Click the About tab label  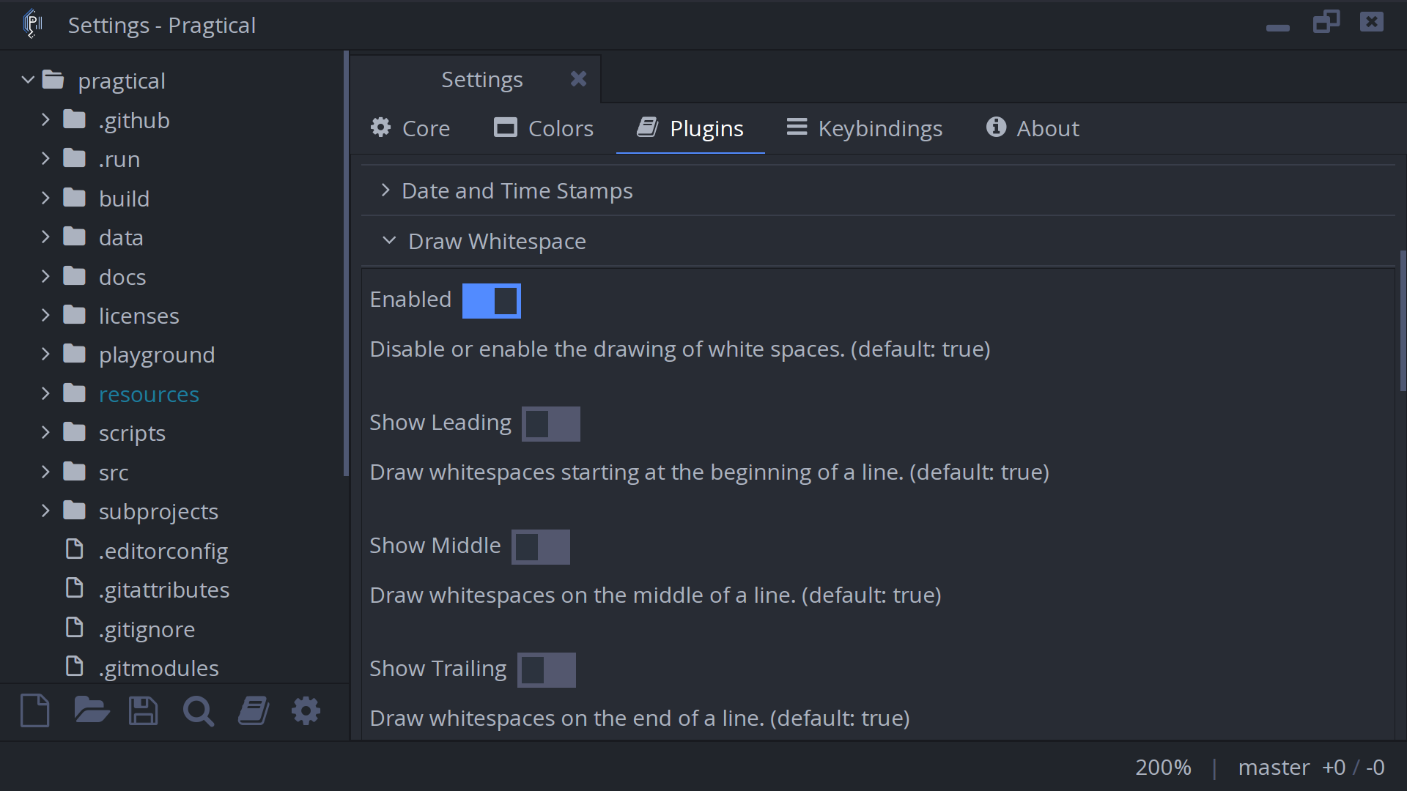(x=1047, y=127)
